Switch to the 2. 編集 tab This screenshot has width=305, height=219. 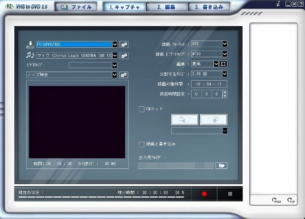[x=166, y=7]
